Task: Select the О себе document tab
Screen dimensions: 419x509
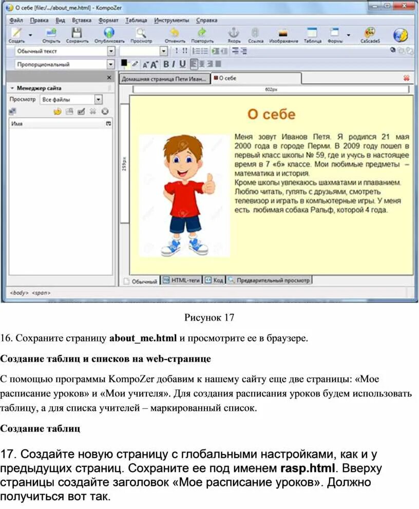Action: (256, 78)
